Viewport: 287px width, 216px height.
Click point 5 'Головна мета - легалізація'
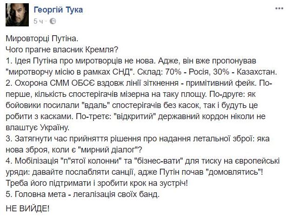pyautogui.click(x=82, y=194)
